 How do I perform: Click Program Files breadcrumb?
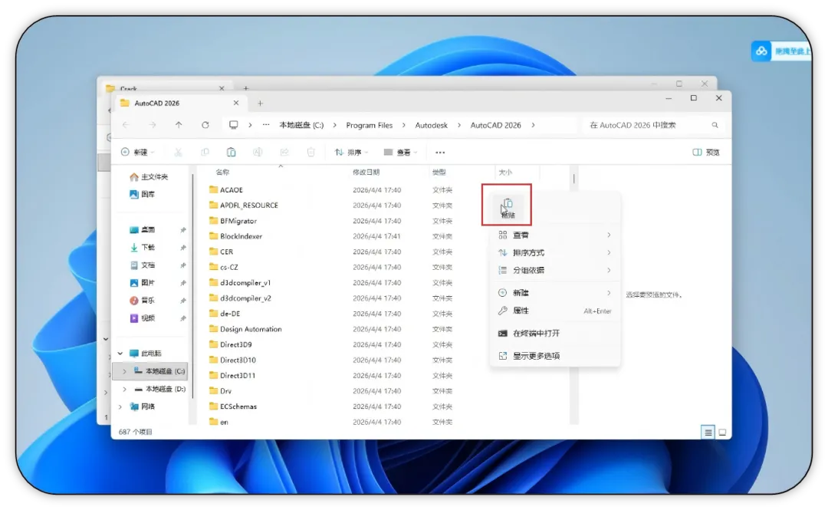point(369,125)
